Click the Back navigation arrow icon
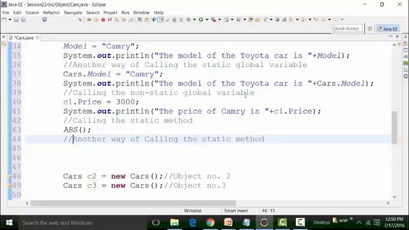The height and width of the screenshot is (230, 409). tap(323, 20)
